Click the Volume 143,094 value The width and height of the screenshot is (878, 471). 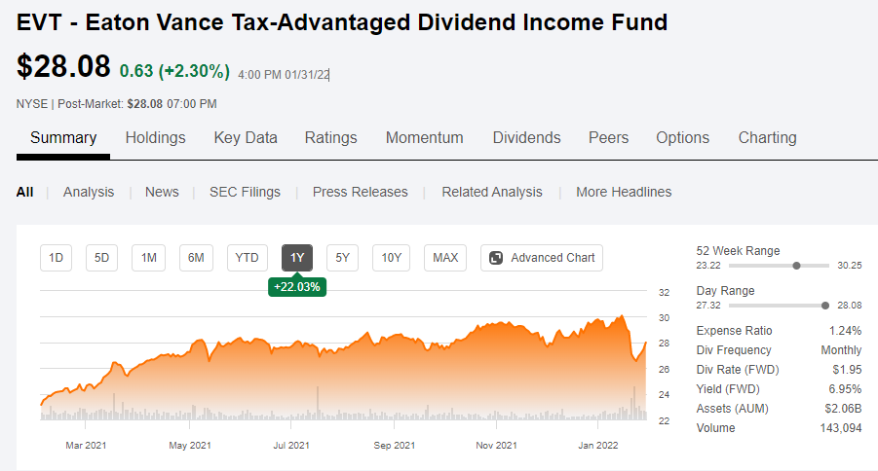coord(841,428)
